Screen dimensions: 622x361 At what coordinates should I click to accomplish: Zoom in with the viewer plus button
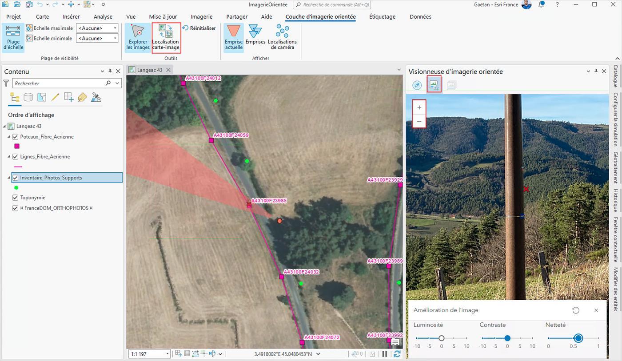tap(419, 107)
